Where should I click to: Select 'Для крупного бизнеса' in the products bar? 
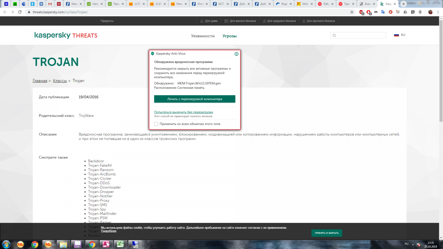[x=319, y=21]
